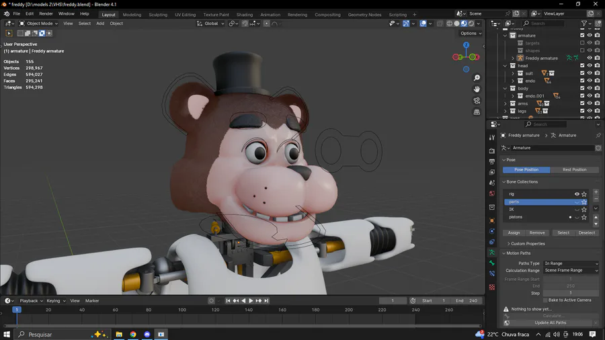Open the Render properties tab
The width and height of the screenshot is (605, 340).
492,151
